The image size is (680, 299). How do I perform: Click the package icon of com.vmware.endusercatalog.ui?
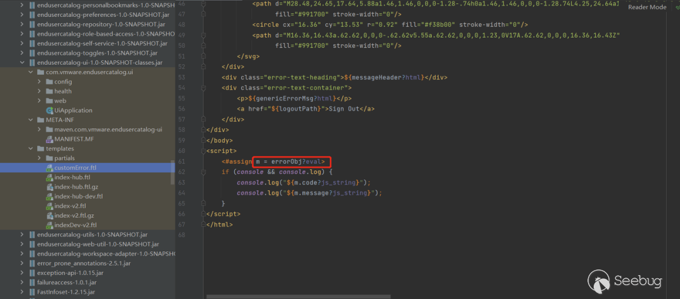(x=41, y=72)
